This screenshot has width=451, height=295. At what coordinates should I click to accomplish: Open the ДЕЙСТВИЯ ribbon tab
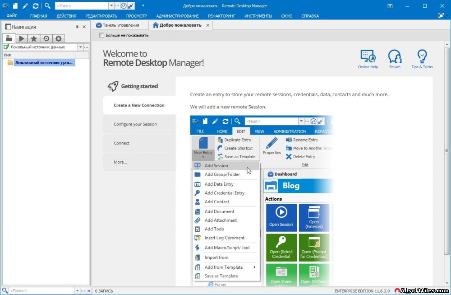tap(66, 16)
